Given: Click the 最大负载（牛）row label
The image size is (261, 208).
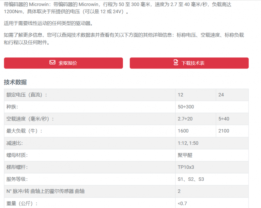Looking at the screenshot, I should [24, 131].
